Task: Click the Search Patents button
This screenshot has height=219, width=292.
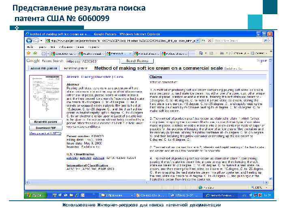Action: tap(137, 61)
